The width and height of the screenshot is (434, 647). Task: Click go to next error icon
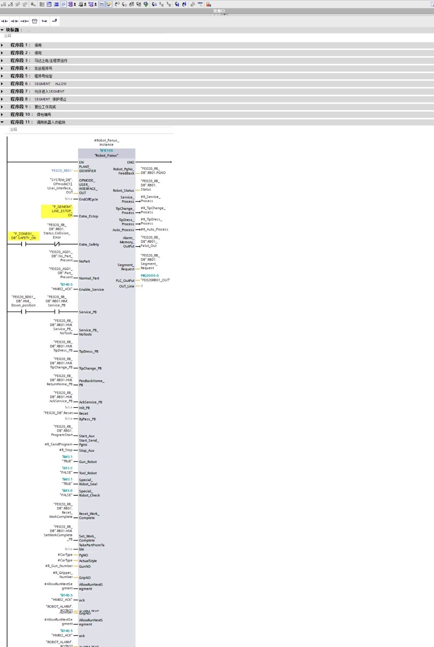point(124,4)
